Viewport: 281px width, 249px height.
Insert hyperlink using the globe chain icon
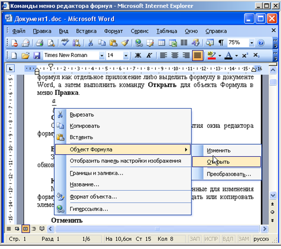coord(139,43)
